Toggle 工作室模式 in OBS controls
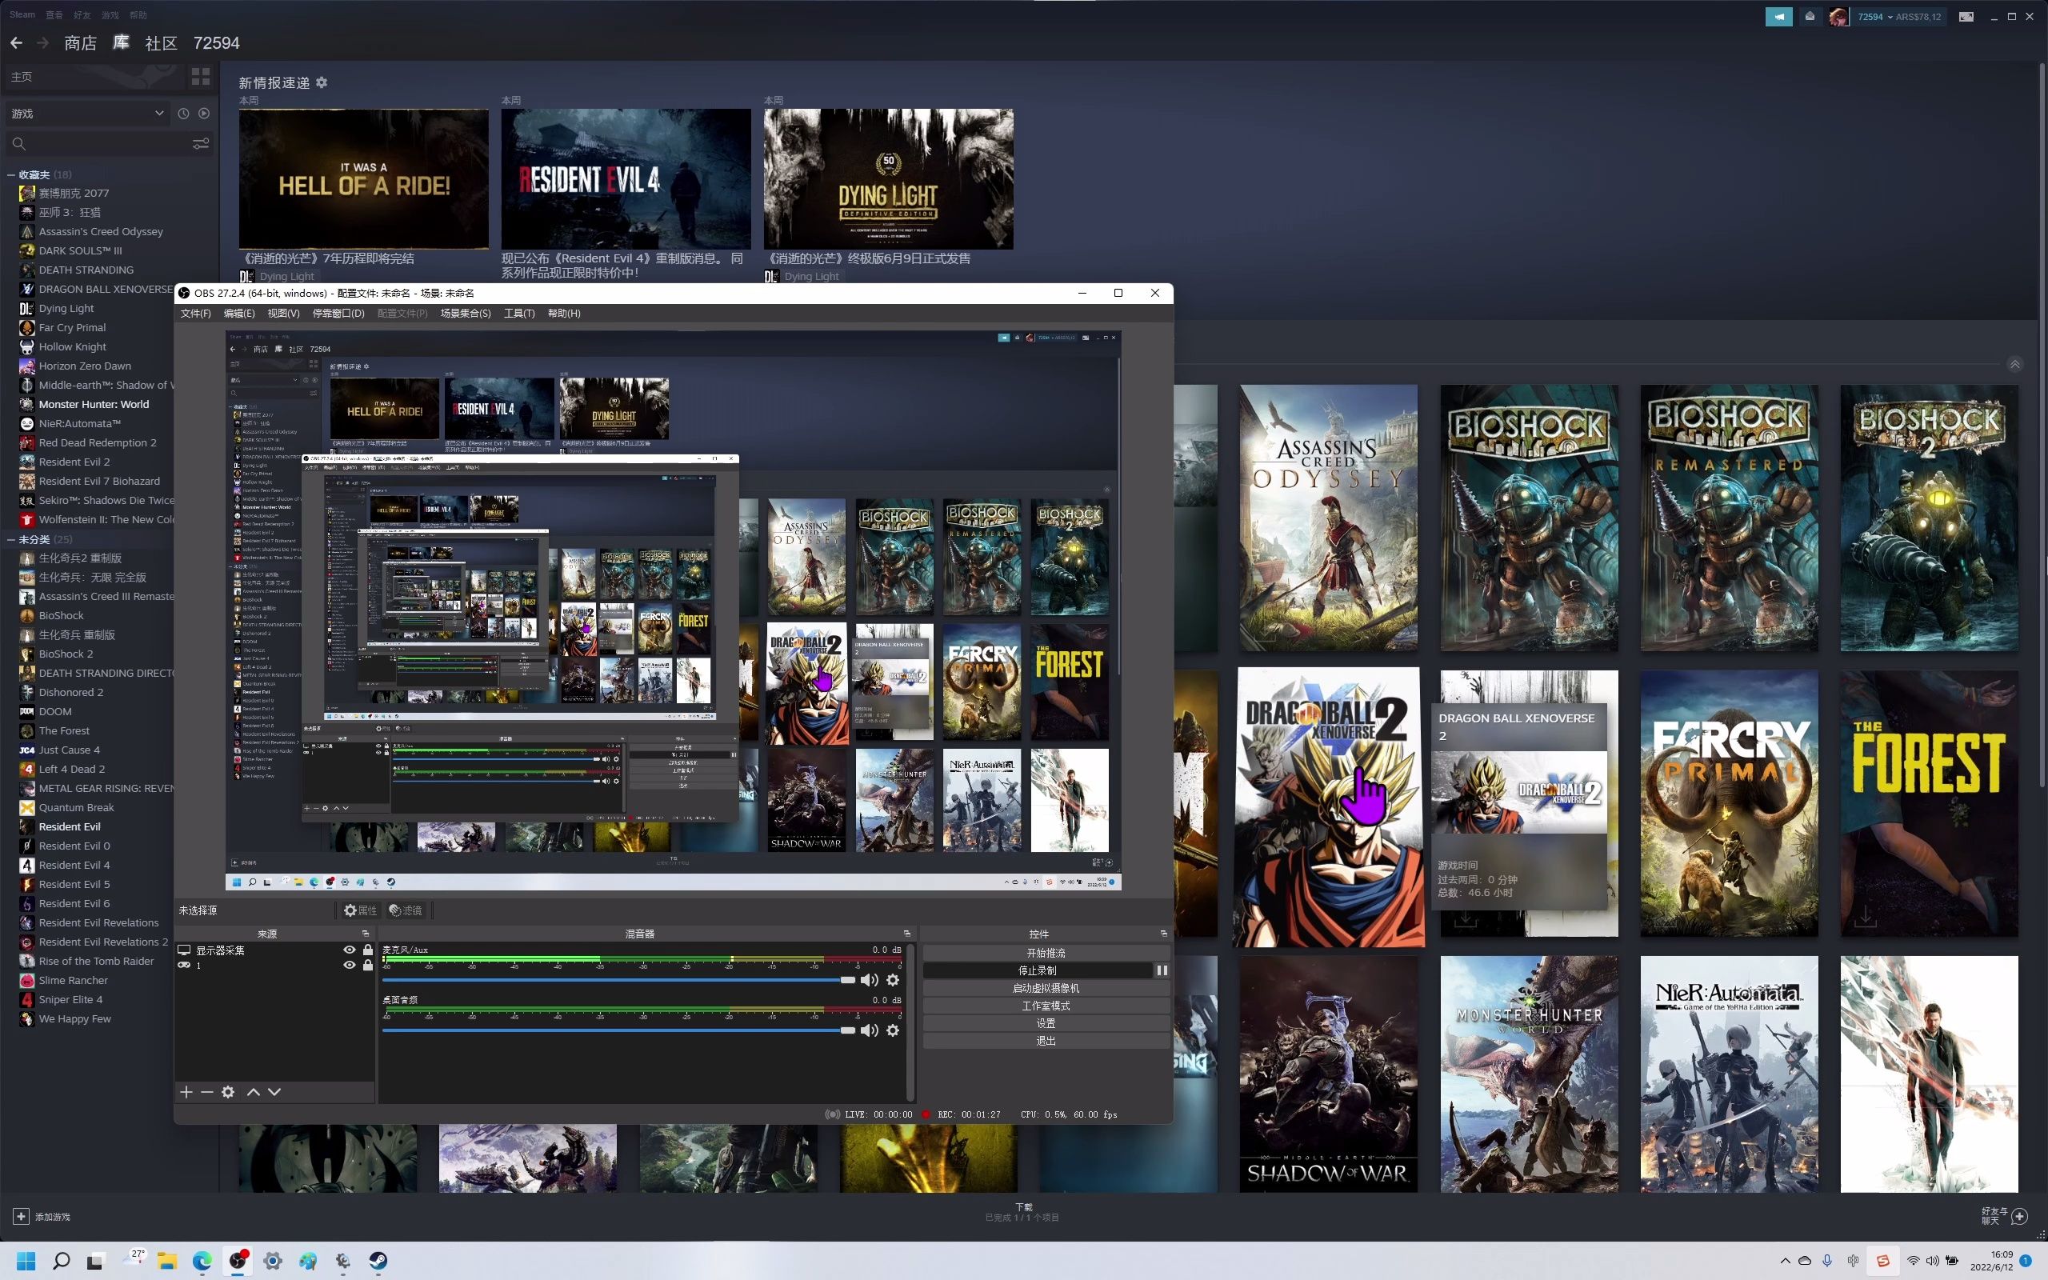Viewport: 2048px width, 1280px height. (x=1046, y=1006)
